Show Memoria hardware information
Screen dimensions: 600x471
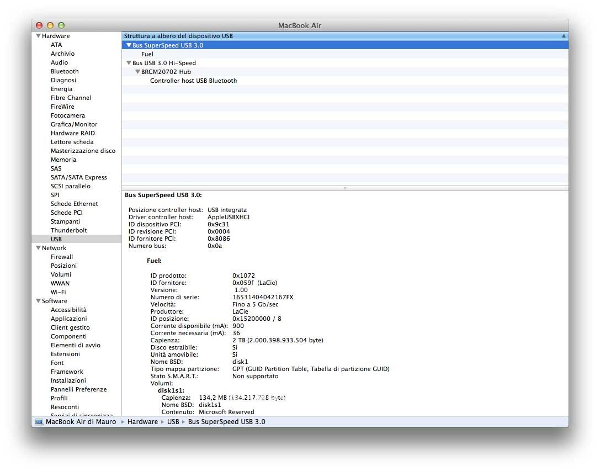(63, 160)
